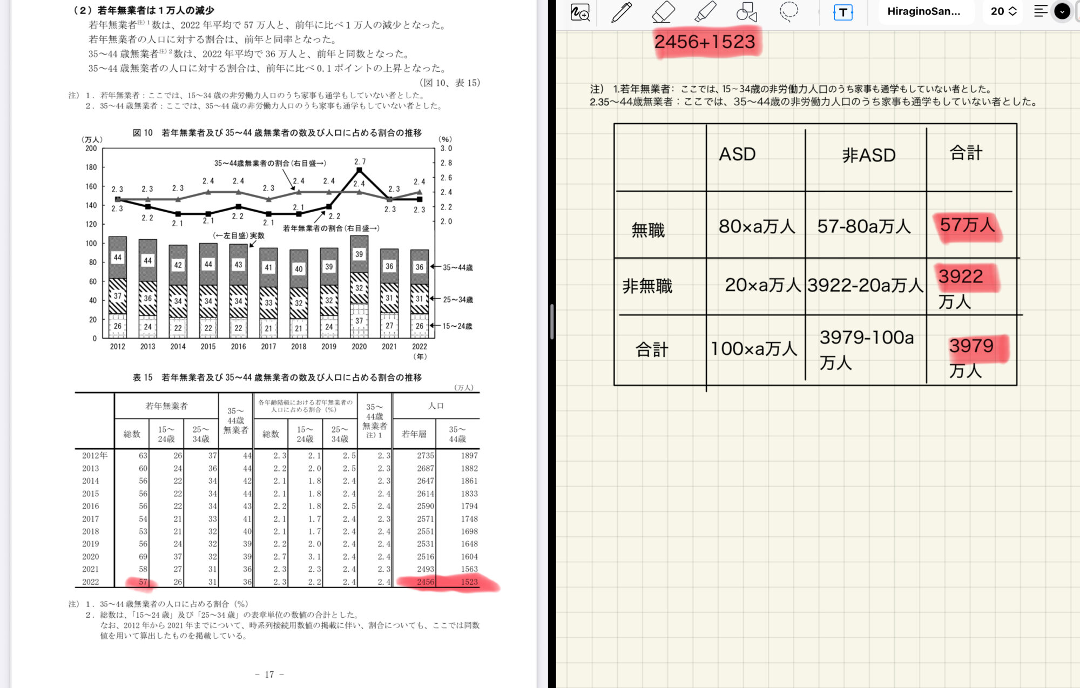
Task: Activate the Text box tool
Action: pyautogui.click(x=842, y=12)
